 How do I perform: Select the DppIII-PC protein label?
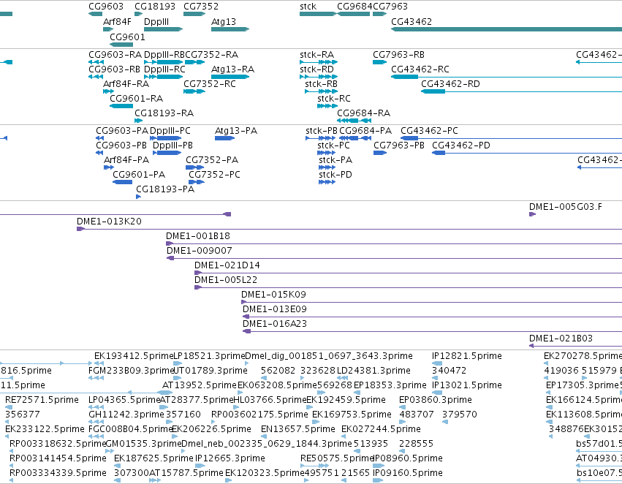[x=170, y=131]
